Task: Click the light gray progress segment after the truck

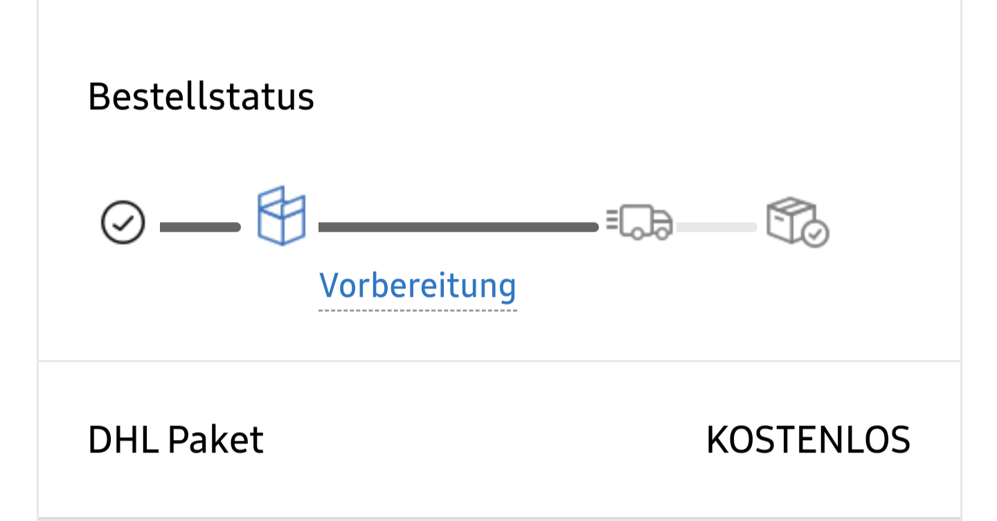Action: tap(716, 227)
